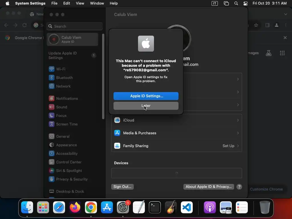Open Chrome side panel icon
The width and height of the screenshot is (292, 219).
[x=267, y=25]
